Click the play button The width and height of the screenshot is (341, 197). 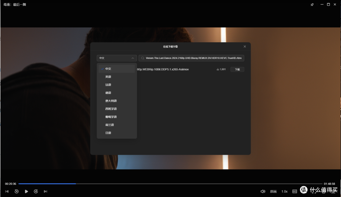pyautogui.click(x=26, y=191)
